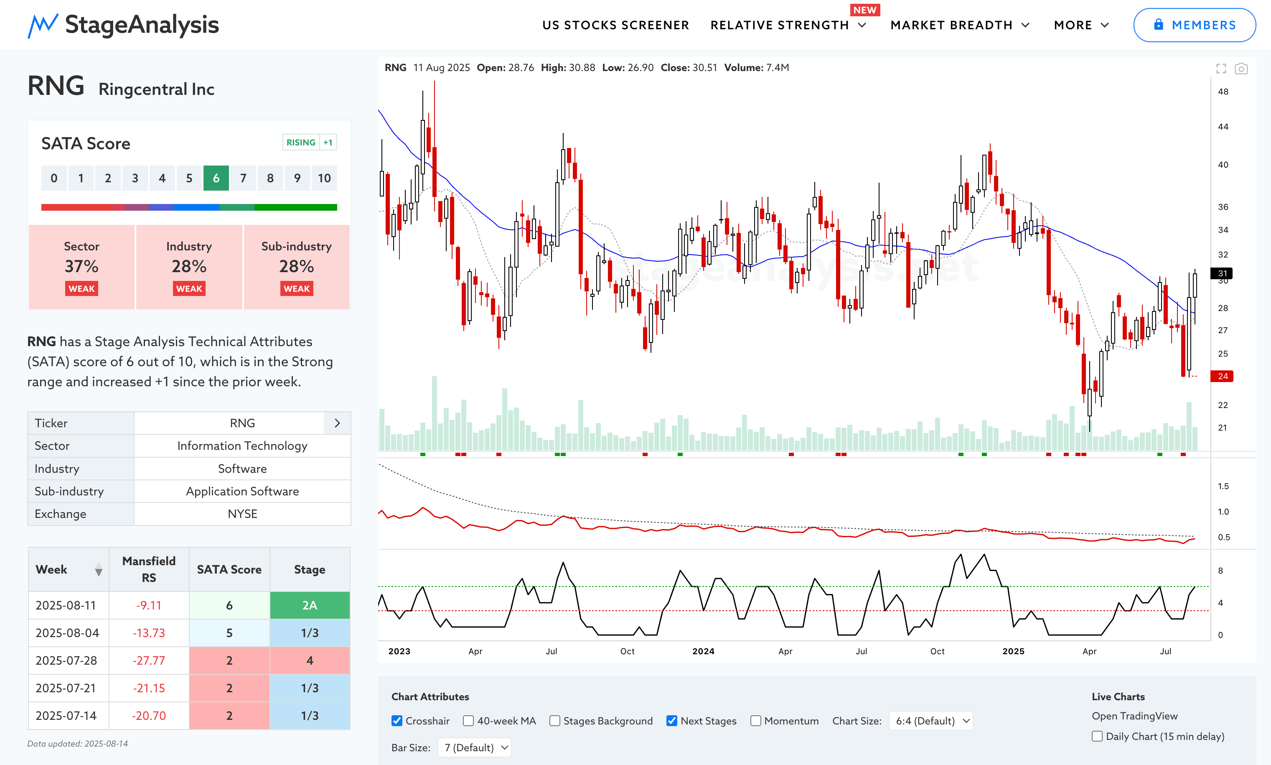Click the Application Software sub-industry value
Screen dimensions: 1271x765
pos(242,491)
